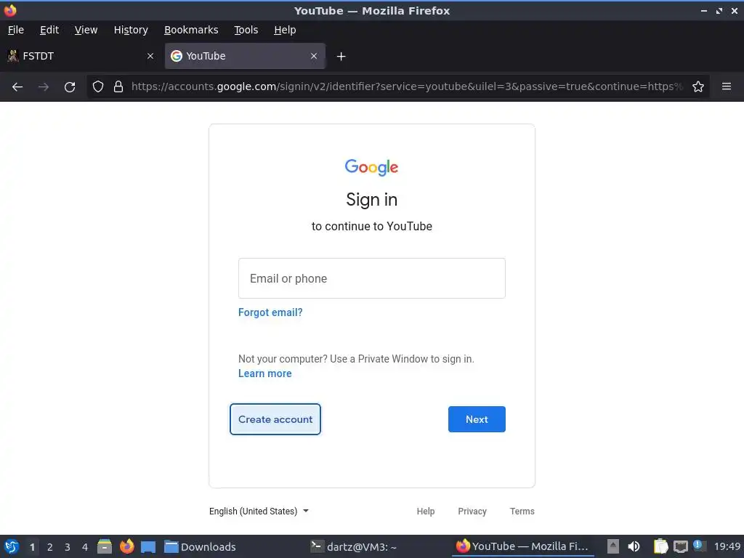The height and width of the screenshot is (558, 744).
Task: Open the Edit menu
Action: pyautogui.click(x=49, y=30)
